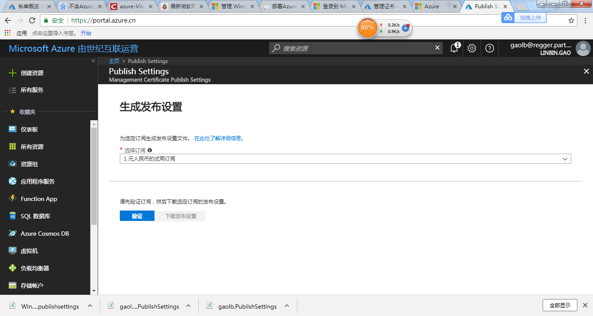
Task: Expand options for gaol....PublishSettings download
Action: (x=188, y=306)
